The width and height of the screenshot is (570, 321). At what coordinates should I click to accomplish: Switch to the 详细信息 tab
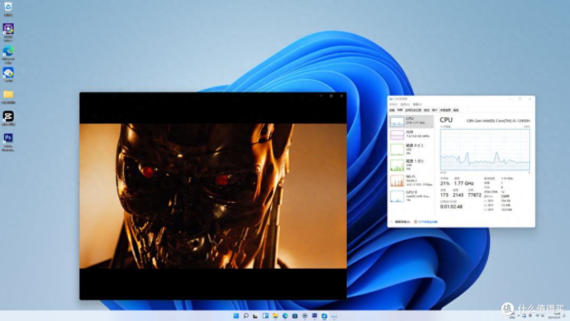click(445, 110)
